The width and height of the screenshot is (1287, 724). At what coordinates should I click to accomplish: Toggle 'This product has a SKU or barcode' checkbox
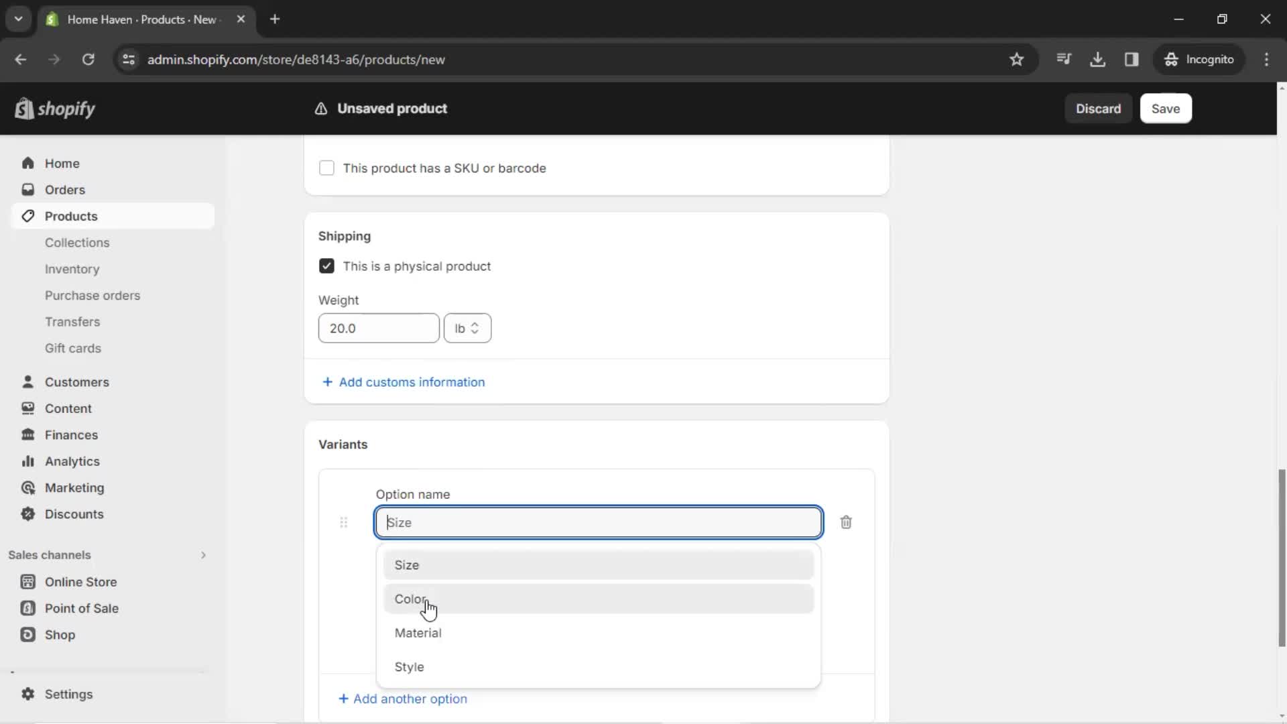(x=326, y=168)
